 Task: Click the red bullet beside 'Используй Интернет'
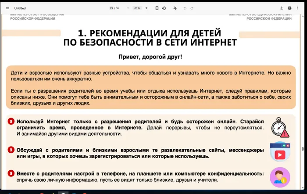[11, 121]
